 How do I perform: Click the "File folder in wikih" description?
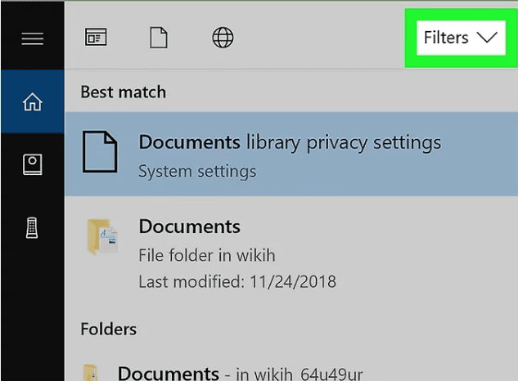(x=208, y=255)
